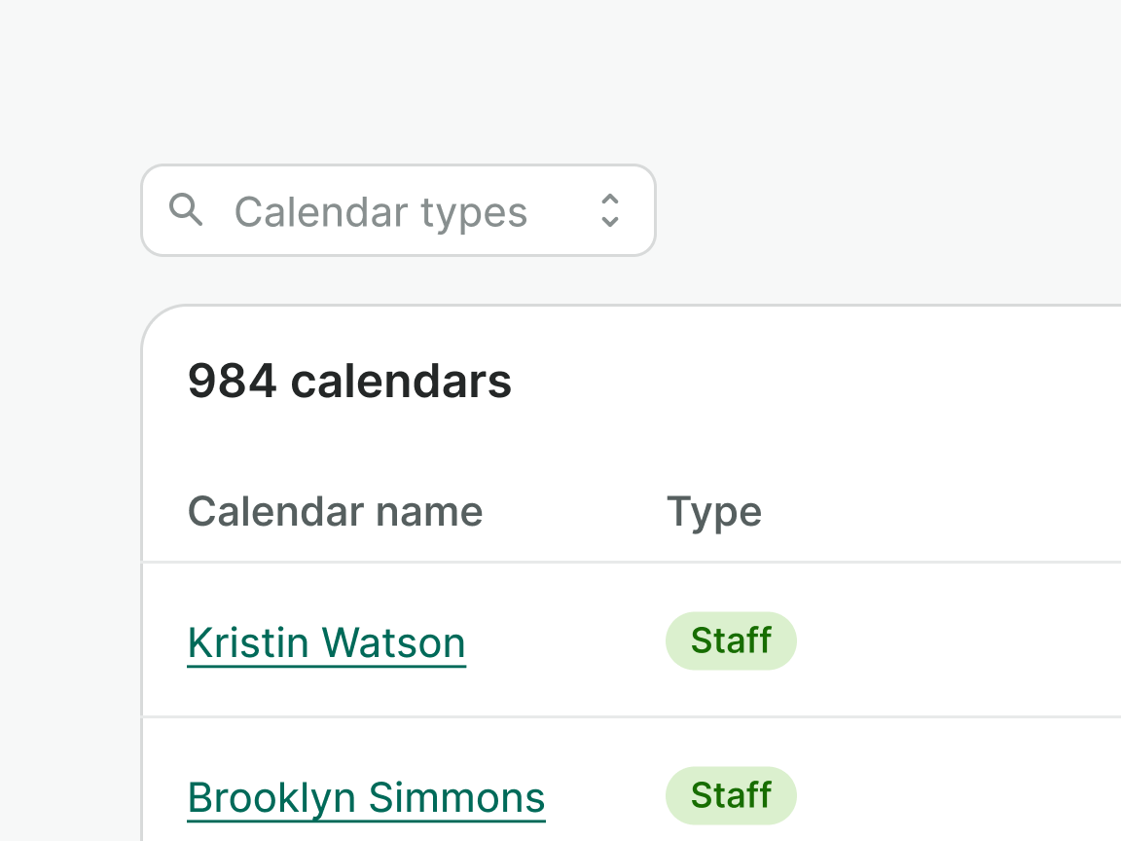This screenshot has width=1121, height=841.
Task: Click the magnifying glass search icon
Action: (185, 209)
